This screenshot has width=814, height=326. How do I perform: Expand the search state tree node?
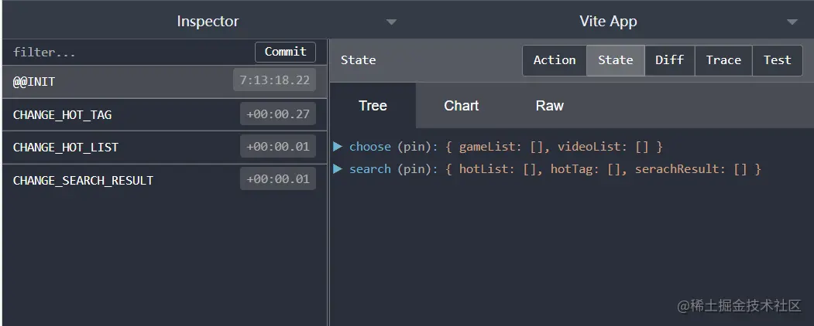click(338, 168)
